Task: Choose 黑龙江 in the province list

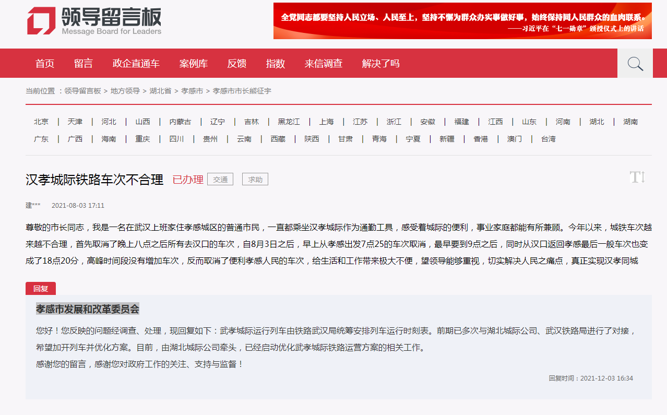Action: [289, 122]
